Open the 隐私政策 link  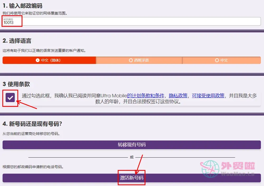click(178, 95)
